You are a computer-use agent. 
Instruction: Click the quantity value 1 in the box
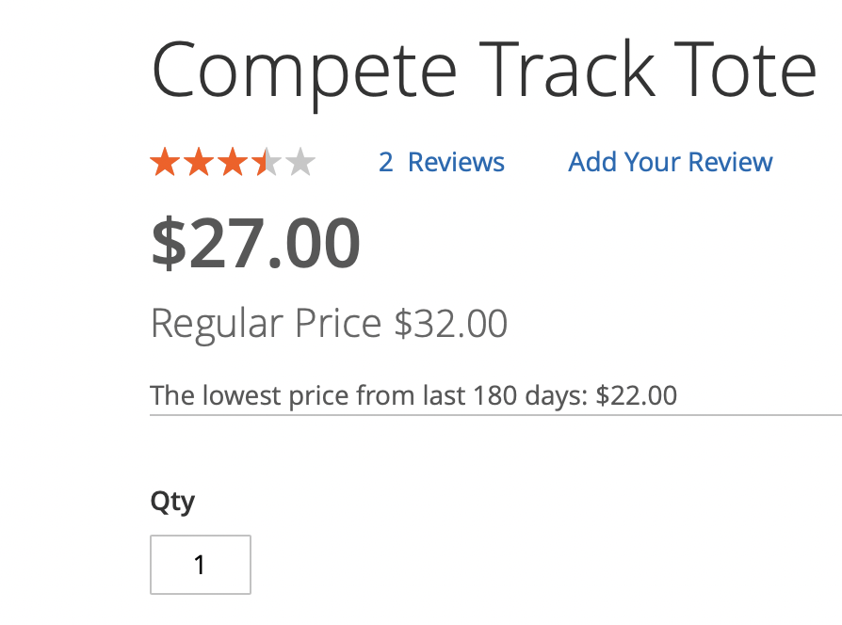pyautogui.click(x=199, y=565)
